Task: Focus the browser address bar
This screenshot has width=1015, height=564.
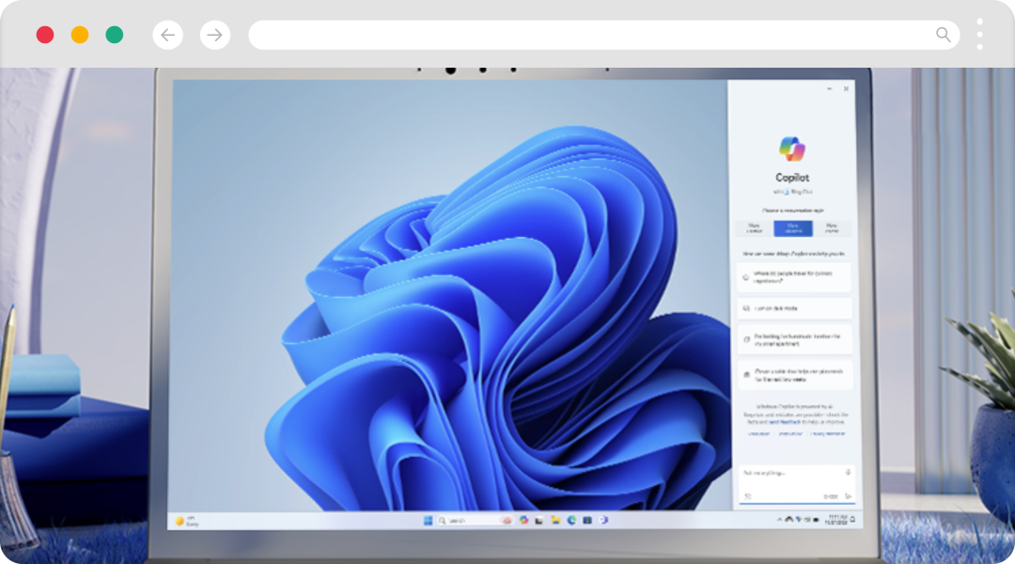Action: click(x=604, y=35)
